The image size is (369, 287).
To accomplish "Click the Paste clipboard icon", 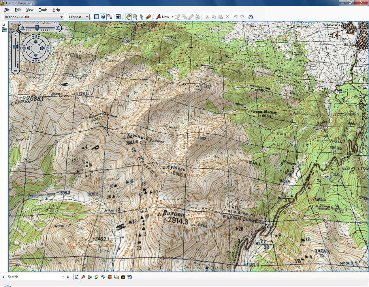I will click(x=221, y=17).
